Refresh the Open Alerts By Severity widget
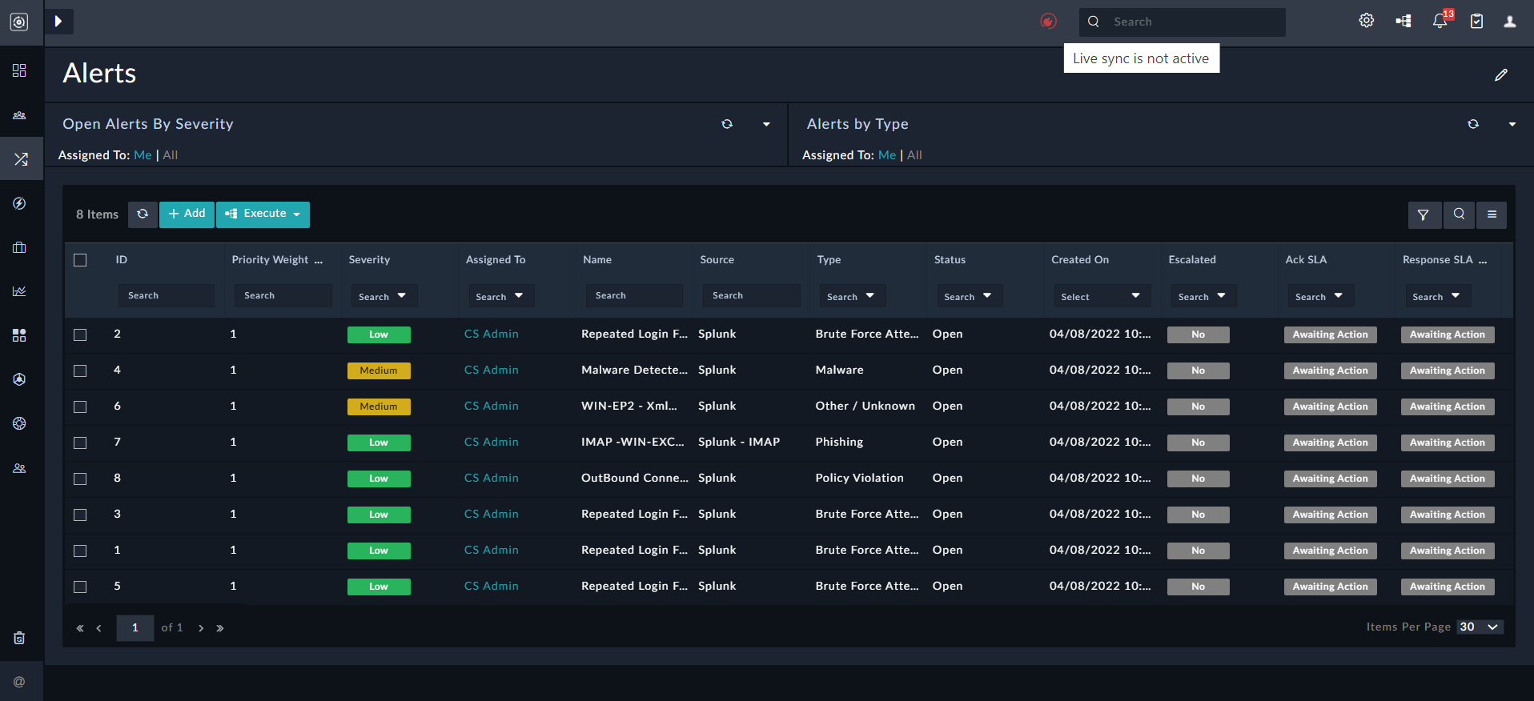The width and height of the screenshot is (1534, 701). tap(727, 124)
